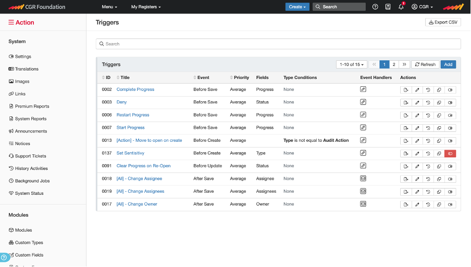Viewport: 471px width, 267px height.
Task: Export the Complete Progress trigger
Action: pyautogui.click(x=406, y=90)
